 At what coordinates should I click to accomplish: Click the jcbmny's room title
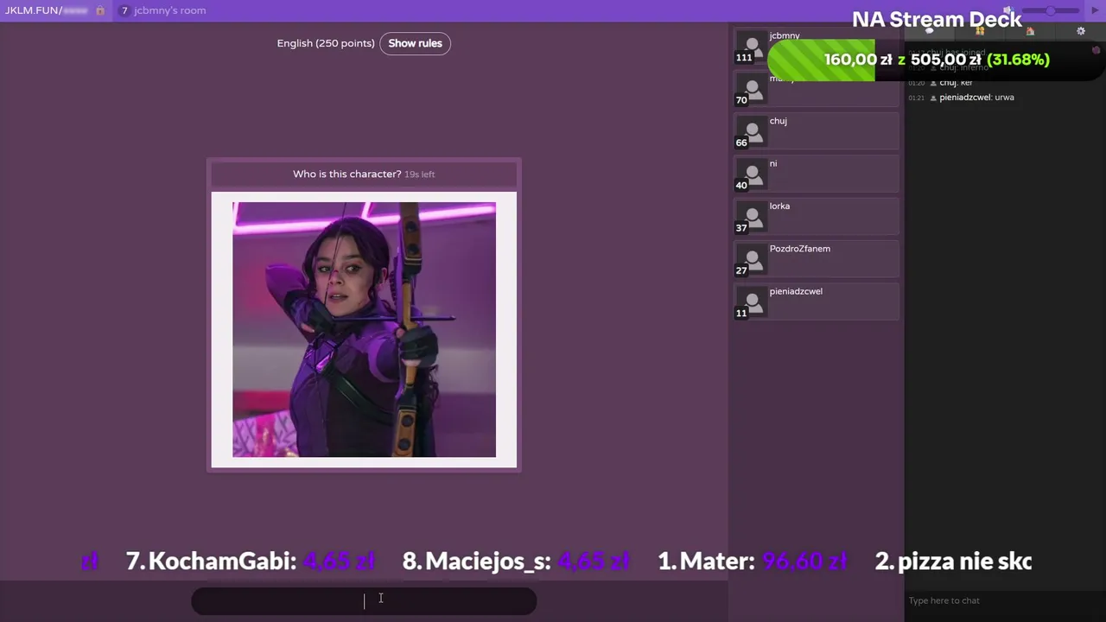[170, 10]
